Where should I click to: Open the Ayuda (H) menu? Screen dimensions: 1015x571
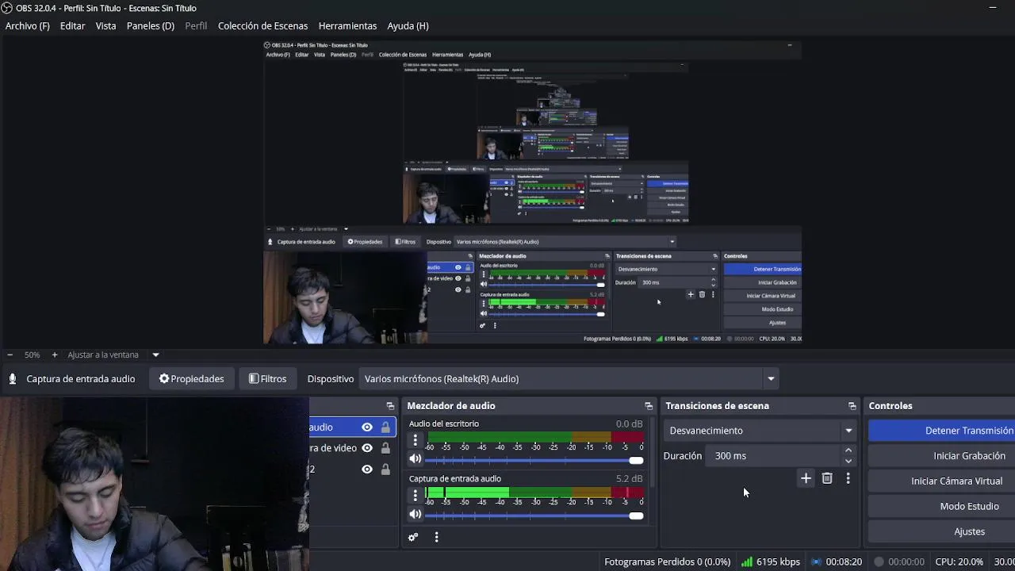(408, 25)
